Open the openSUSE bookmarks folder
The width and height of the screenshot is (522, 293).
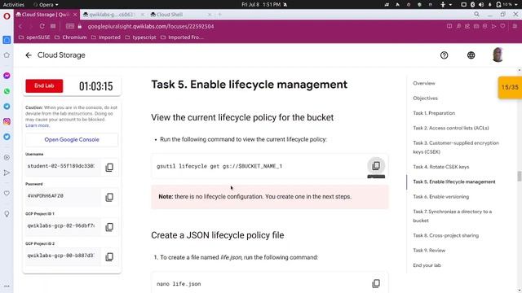tap(34, 37)
